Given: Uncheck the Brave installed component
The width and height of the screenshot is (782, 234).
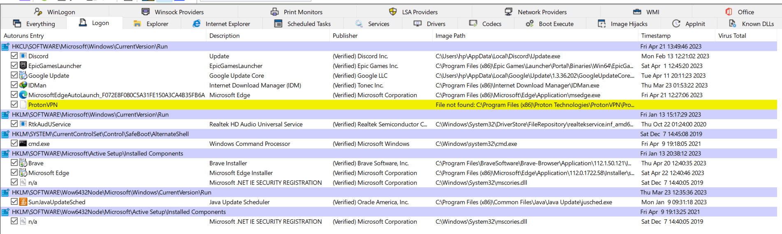Looking at the screenshot, I should pyautogui.click(x=14, y=163).
